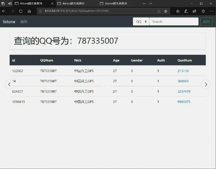Click QQNum cell in row 122662
Screen dimensions: 216x169
point(48,71)
